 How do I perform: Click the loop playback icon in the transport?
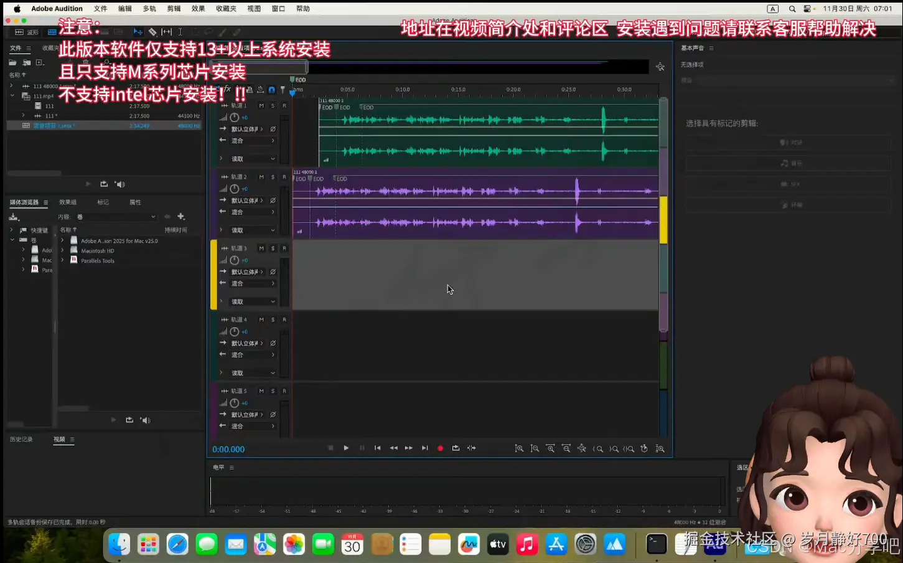(456, 448)
